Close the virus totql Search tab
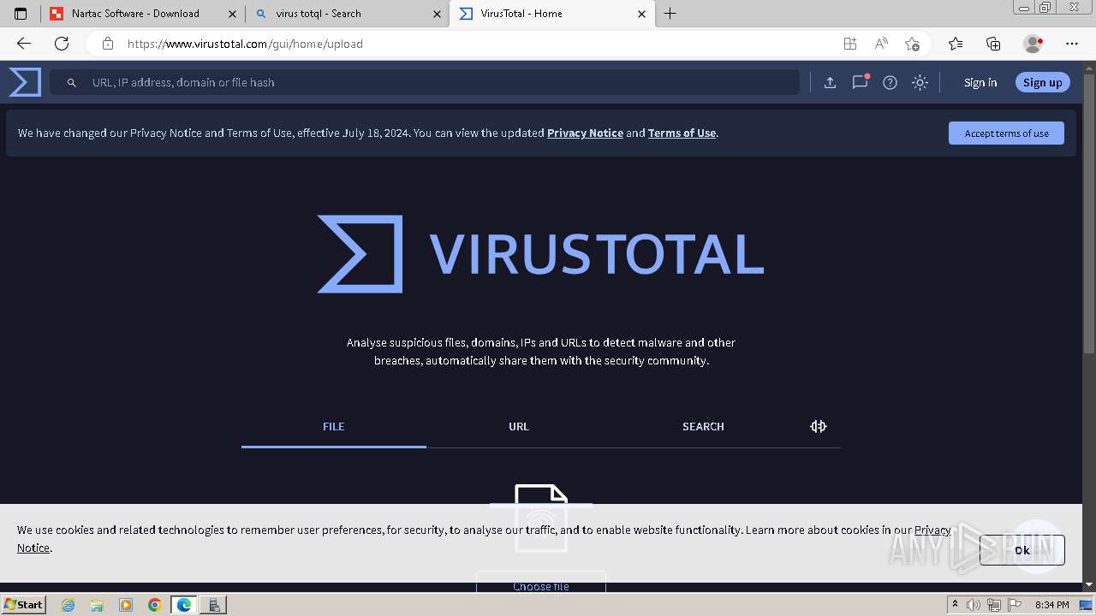 [437, 14]
